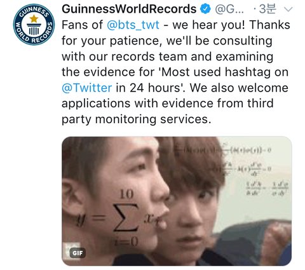Click the 'with our records team' text line
Viewport: 305px width, 270px height.
point(125,57)
